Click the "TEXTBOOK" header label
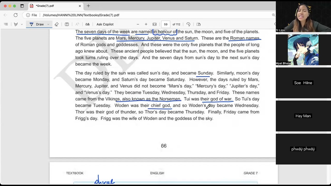This screenshot has width=331, height=186. (75, 173)
